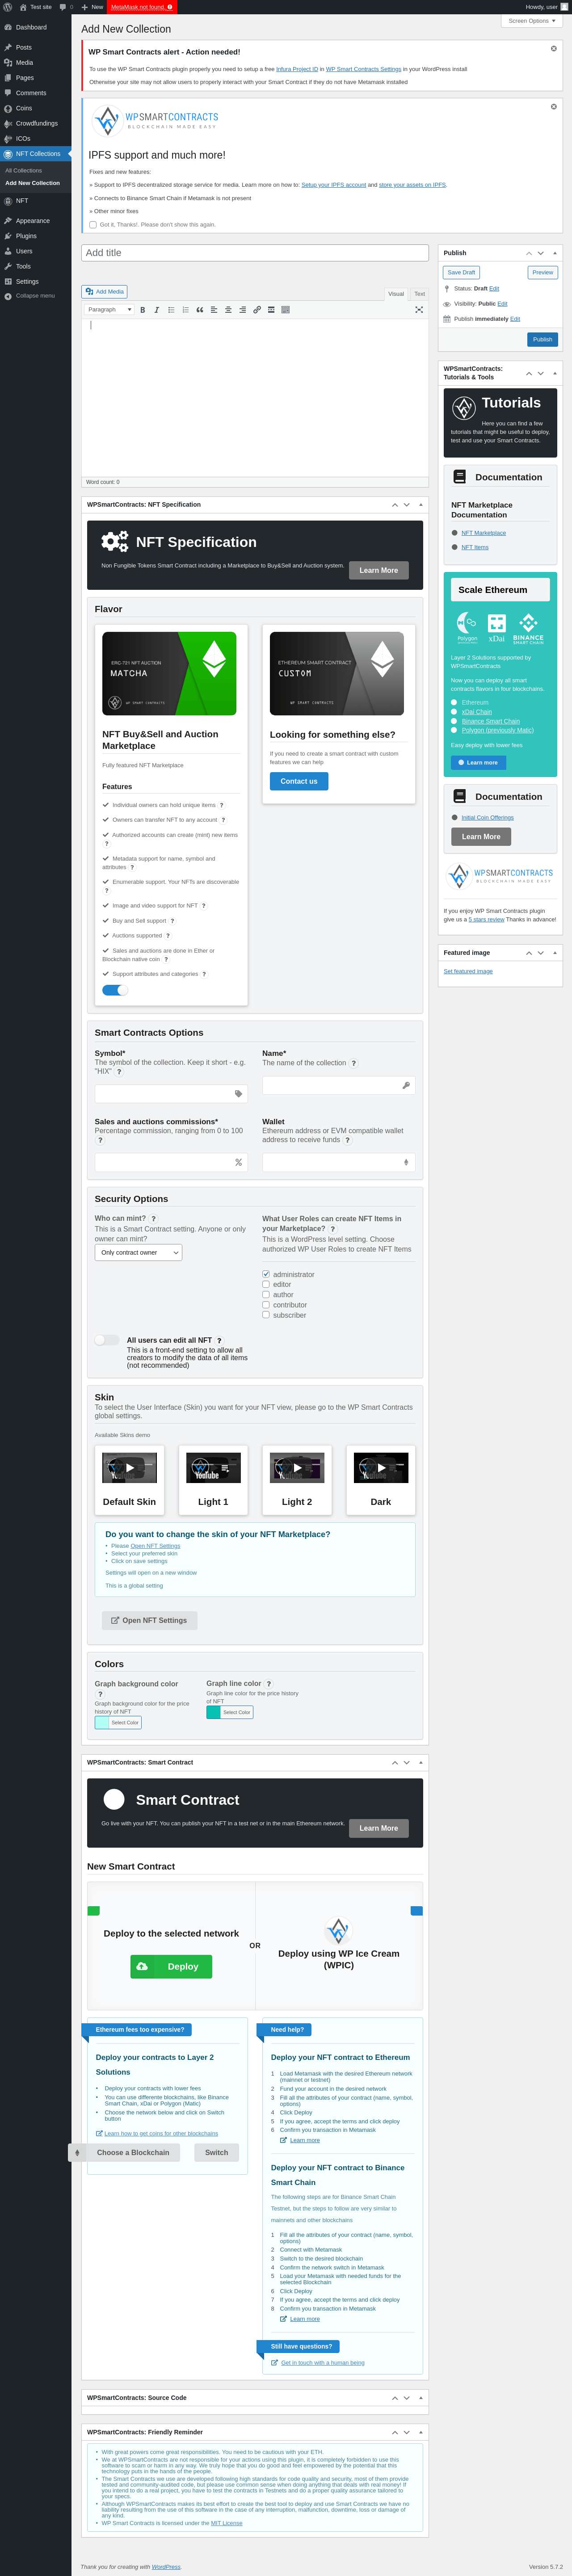Toggle the Matcha flavor switch
This screenshot has height=2576, width=572.
click(x=115, y=990)
